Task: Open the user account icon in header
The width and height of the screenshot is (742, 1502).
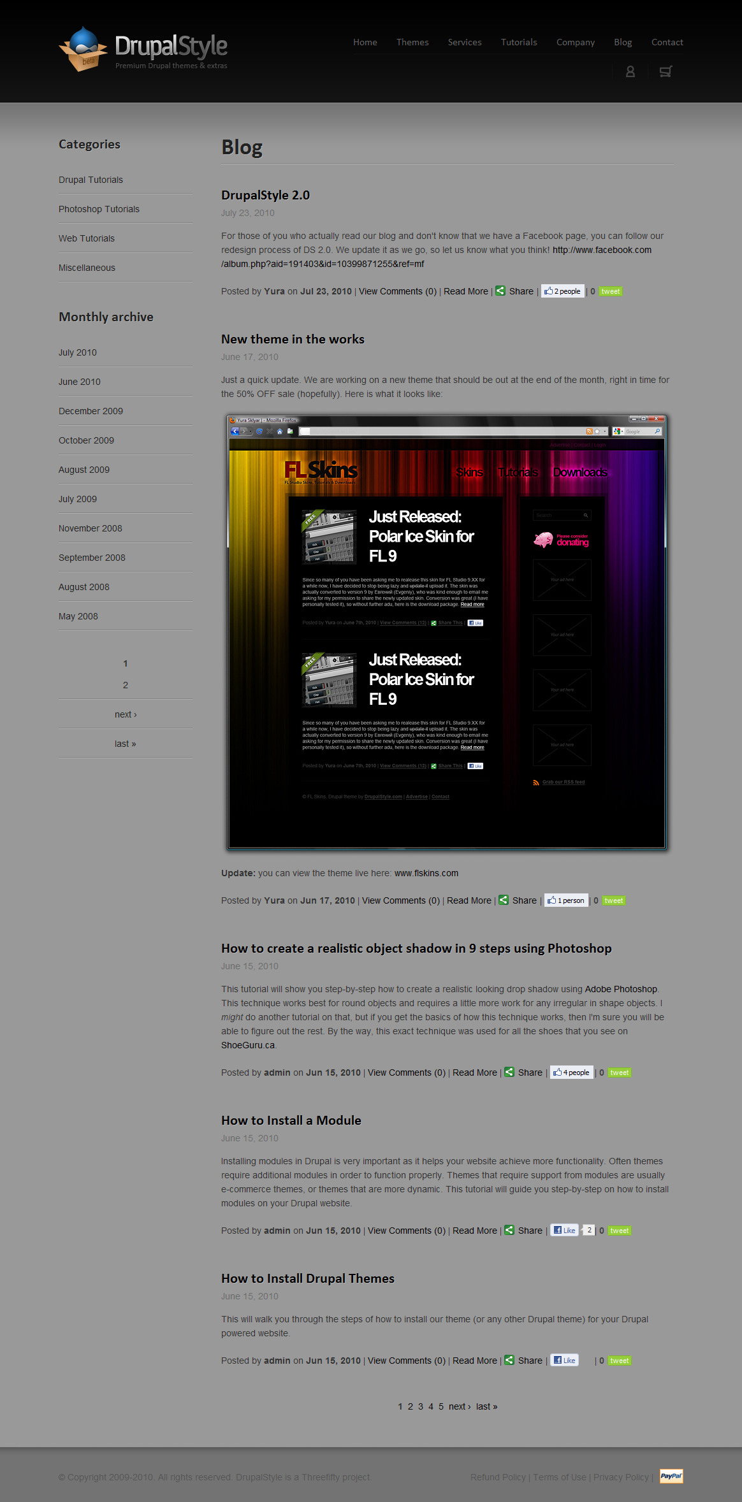Action: (x=630, y=71)
